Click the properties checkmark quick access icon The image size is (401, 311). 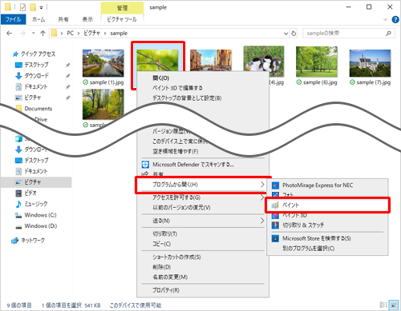pos(22,7)
